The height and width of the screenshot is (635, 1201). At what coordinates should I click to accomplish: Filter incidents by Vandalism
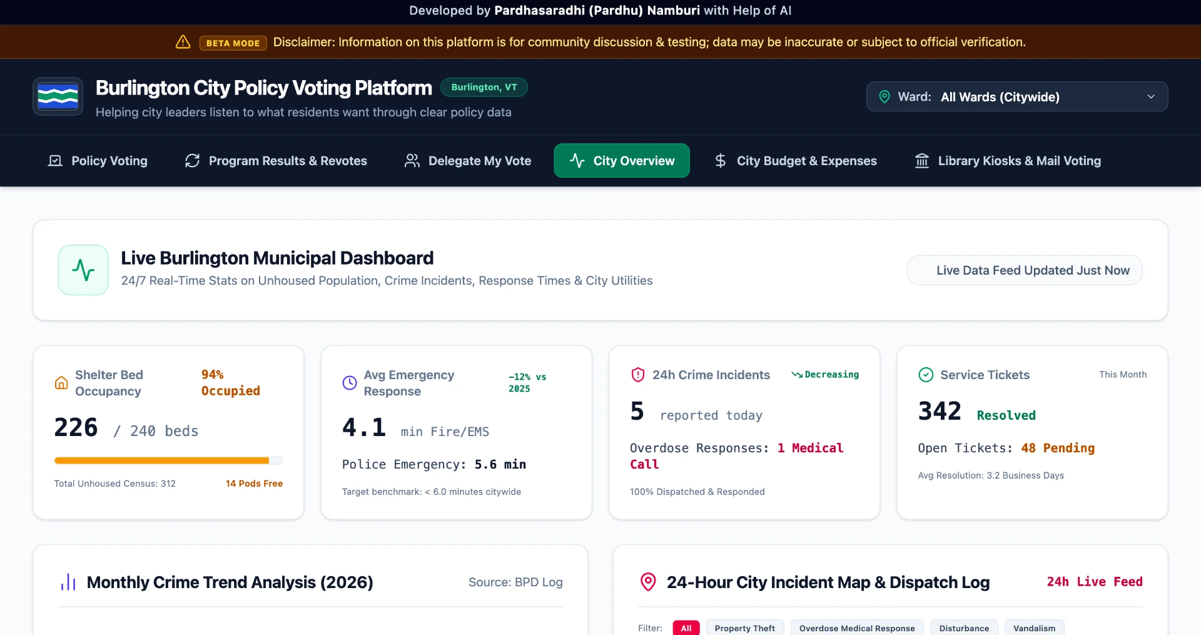point(1034,627)
